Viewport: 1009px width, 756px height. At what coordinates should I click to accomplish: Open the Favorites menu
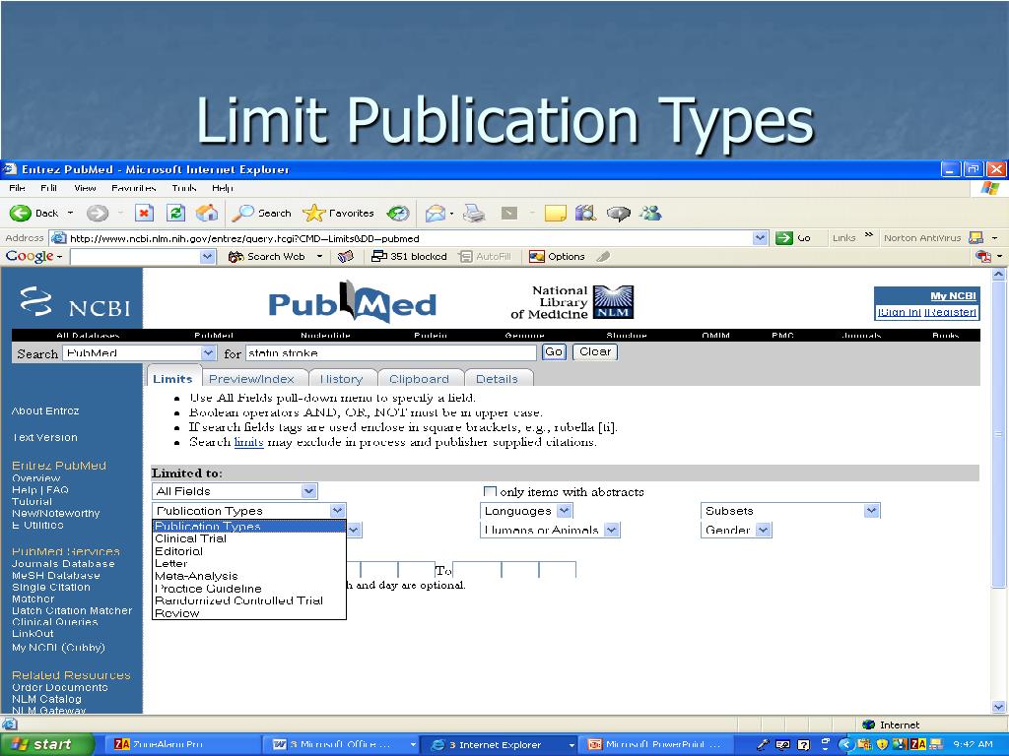(x=134, y=188)
